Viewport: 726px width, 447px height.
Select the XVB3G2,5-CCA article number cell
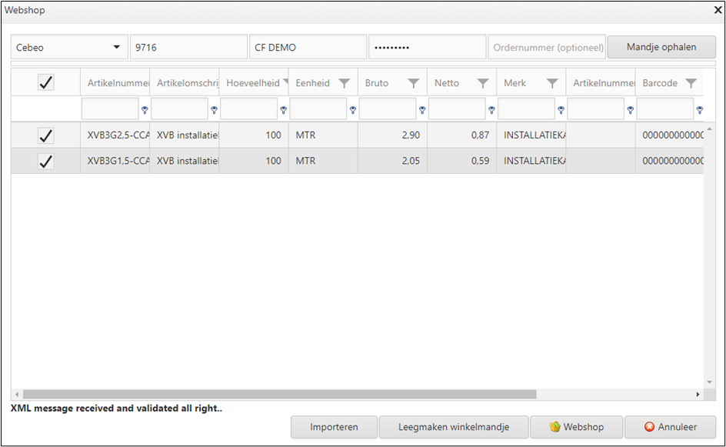[115, 135]
